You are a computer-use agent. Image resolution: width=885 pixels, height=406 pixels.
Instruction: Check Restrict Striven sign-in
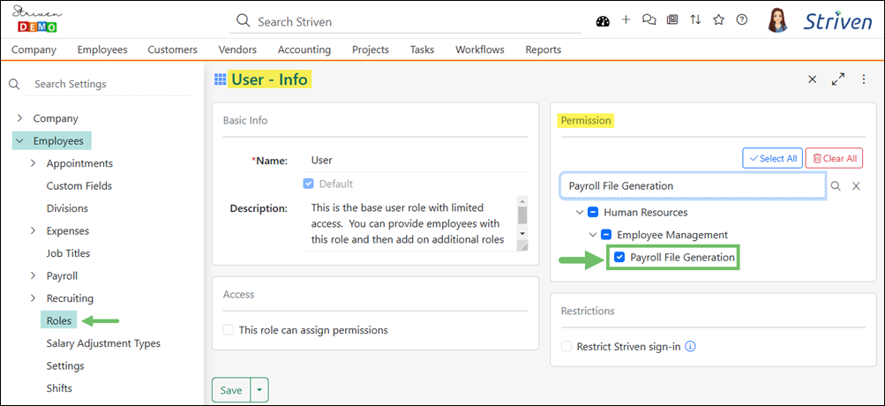[x=566, y=346]
